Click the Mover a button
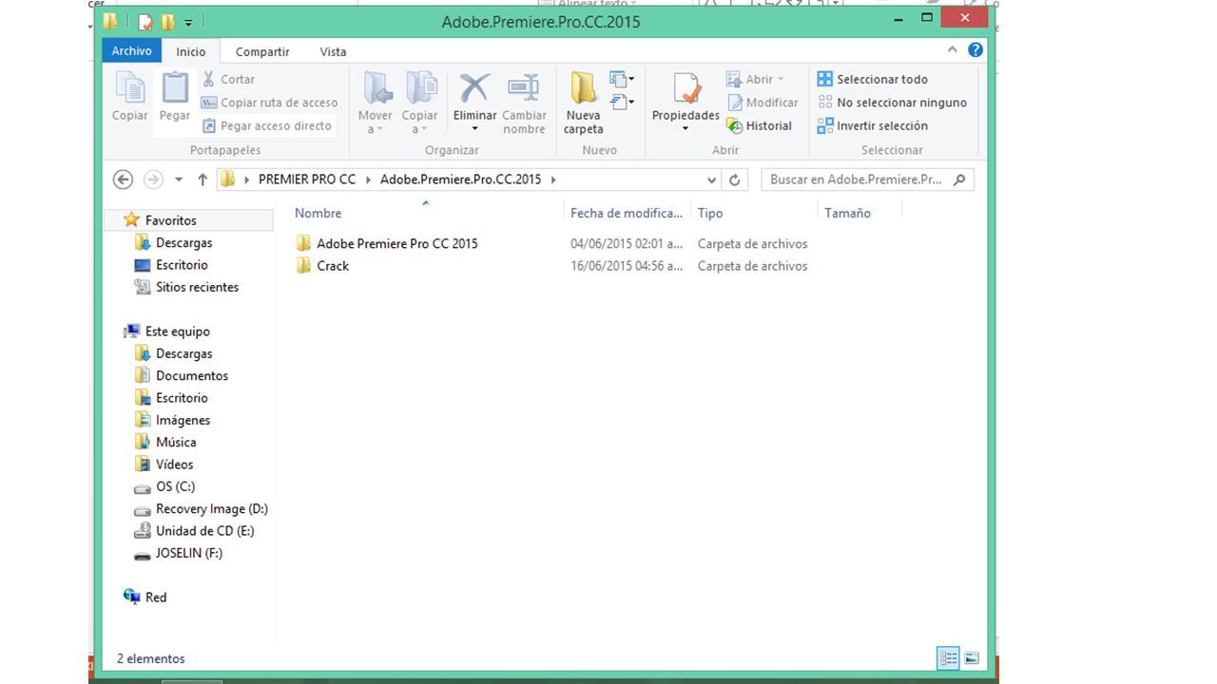Screen dimensions: 1217x684 (x=376, y=102)
